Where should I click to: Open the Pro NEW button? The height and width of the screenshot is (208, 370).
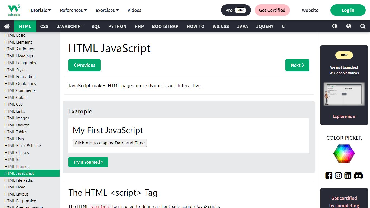pyautogui.click(x=236, y=10)
